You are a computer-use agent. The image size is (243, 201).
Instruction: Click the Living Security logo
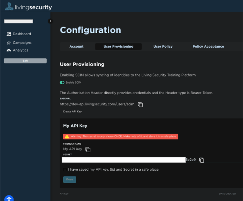point(29,7)
